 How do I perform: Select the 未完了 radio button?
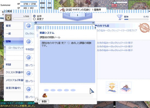click(34, 19)
